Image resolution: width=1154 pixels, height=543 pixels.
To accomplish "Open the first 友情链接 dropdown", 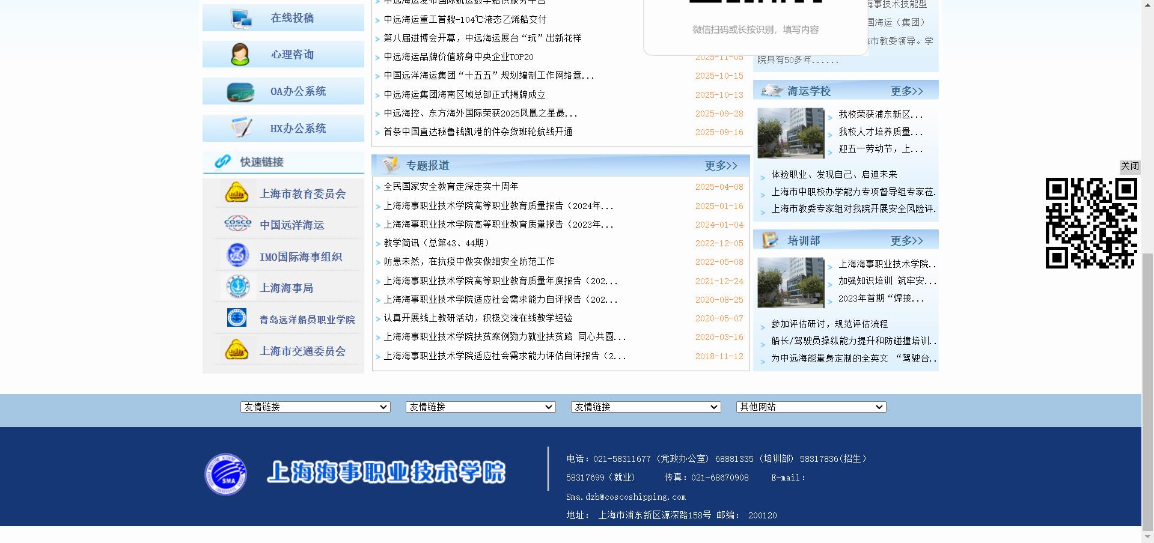I will pyautogui.click(x=314, y=407).
